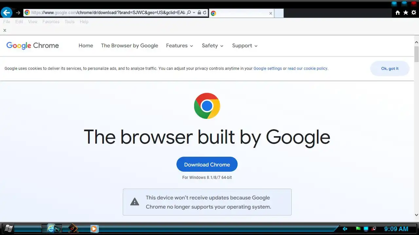Launch Windows Media Player from the taskbar
This screenshot has height=235, width=419.
(94, 229)
